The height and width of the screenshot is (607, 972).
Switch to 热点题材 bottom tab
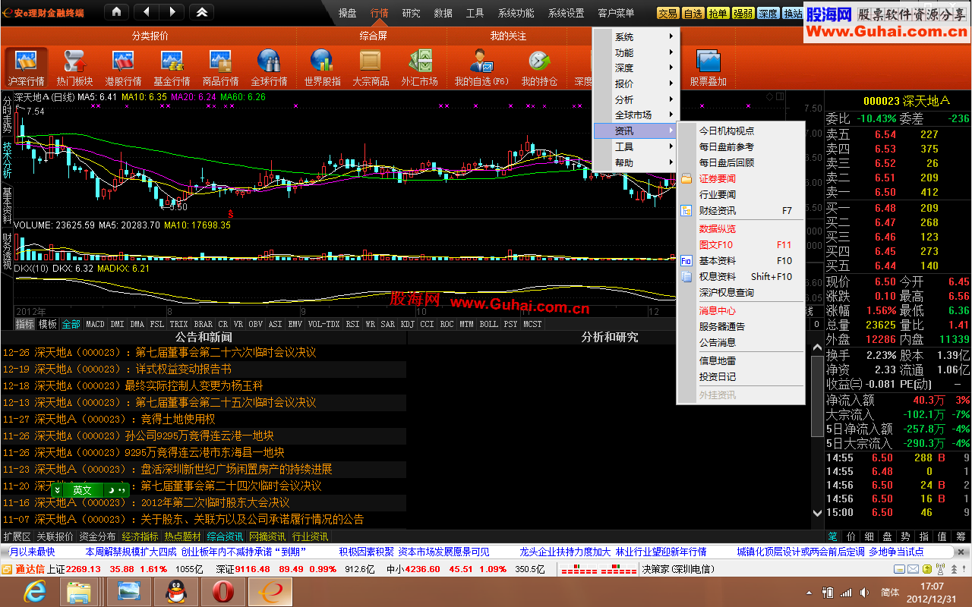tap(182, 536)
